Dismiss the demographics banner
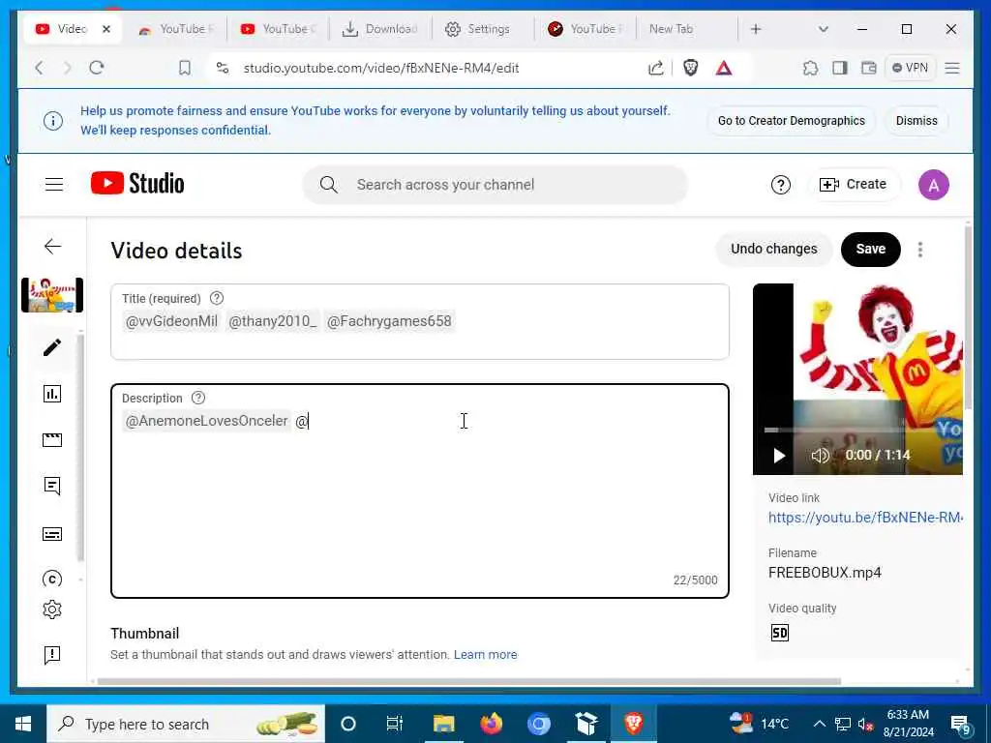Screen dimensions: 991x743 click(x=916, y=121)
